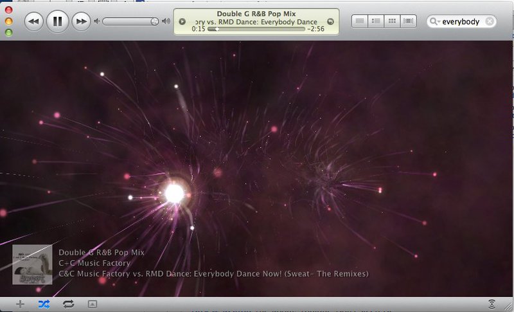
Task: Click the add playlist plus button
Action: (21, 304)
